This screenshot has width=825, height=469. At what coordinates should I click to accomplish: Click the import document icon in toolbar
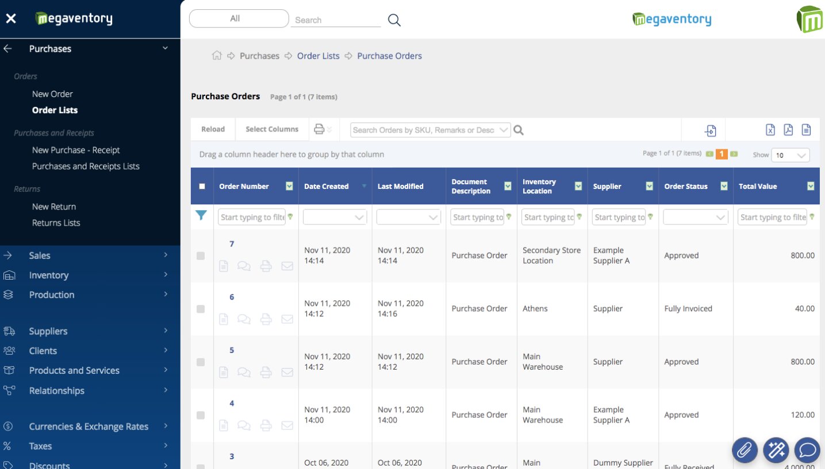(711, 130)
